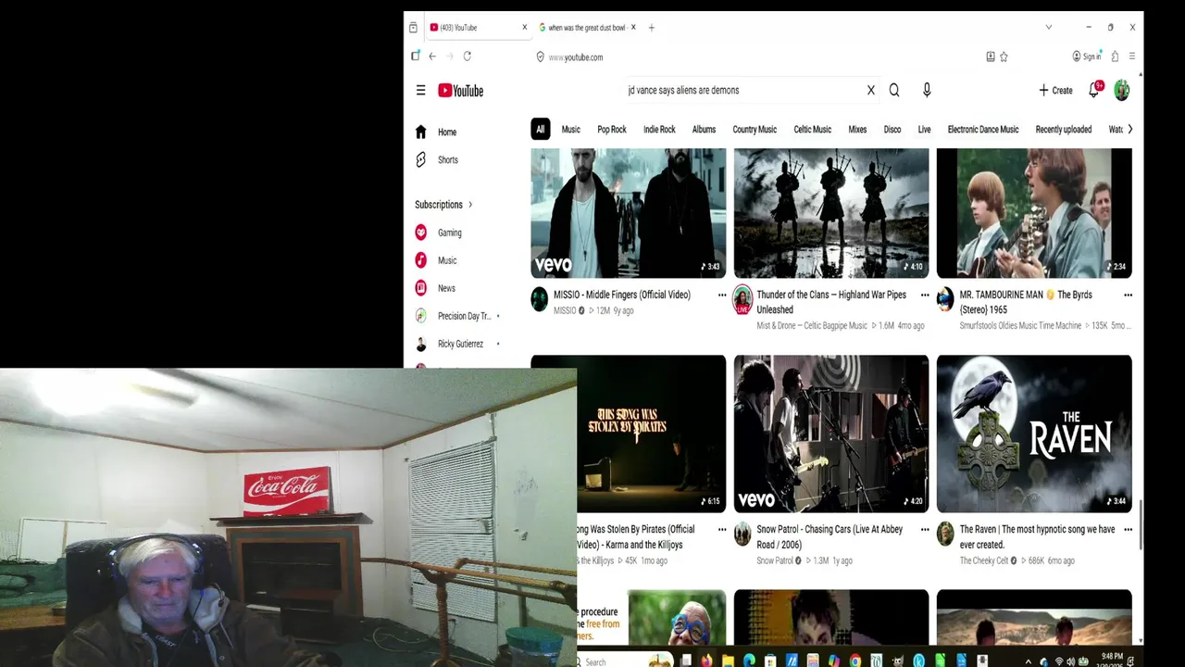
Task: Open more options for Mr. Tambourine Man
Action: [x=1128, y=295]
